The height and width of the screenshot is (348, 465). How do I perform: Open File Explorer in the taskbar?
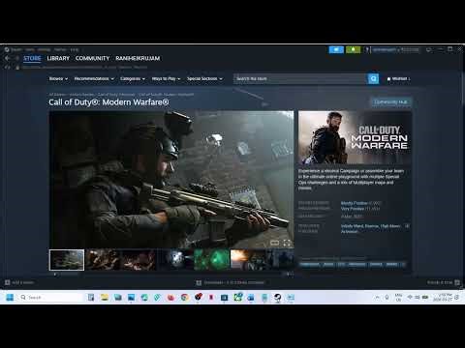tap(104, 297)
